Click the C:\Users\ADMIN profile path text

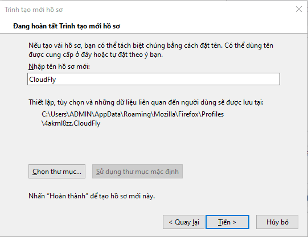point(133,114)
